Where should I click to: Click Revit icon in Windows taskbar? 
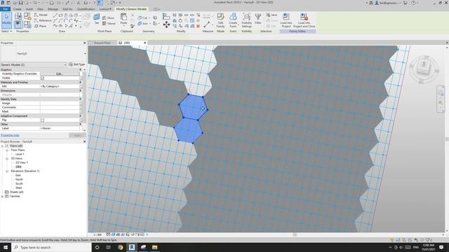[x=132, y=247]
